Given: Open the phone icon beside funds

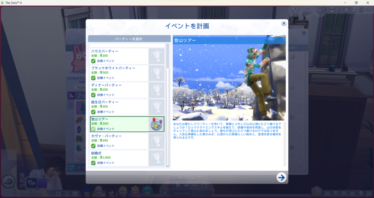Looking at the screenshot, I should coord(66,194).
